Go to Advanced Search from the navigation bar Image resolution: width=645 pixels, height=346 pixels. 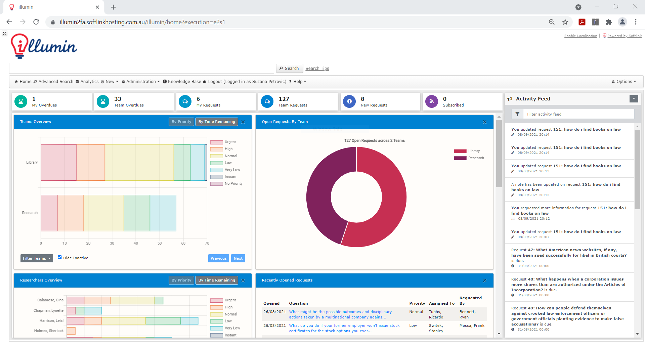pyautogui.click(x=55, y=81)
